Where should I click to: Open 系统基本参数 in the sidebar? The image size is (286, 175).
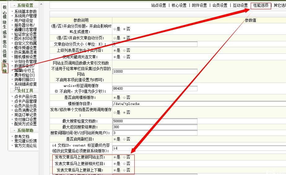click(25, 11)
